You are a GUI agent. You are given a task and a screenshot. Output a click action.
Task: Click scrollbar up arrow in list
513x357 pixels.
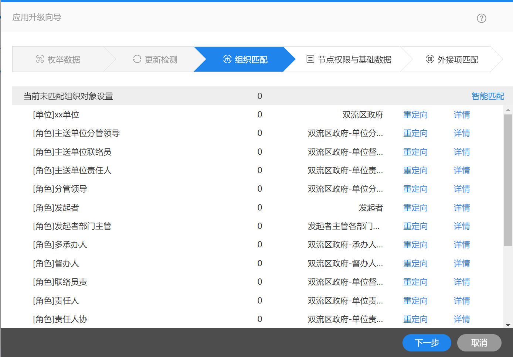coord(508,110)
